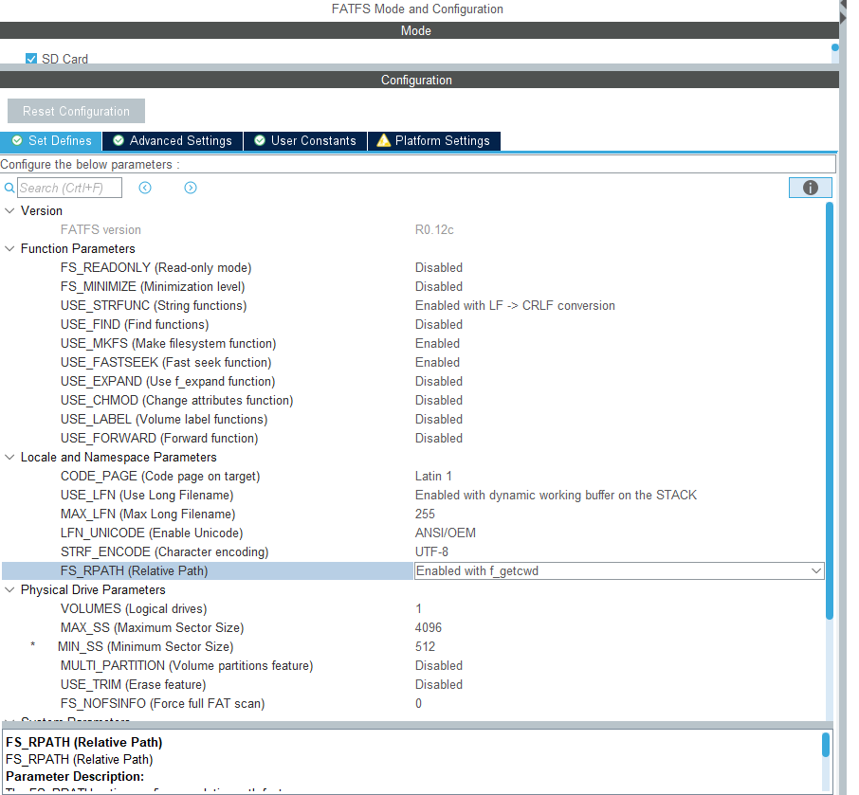859x795 pixels.
Task: Click the LFN_UNICODE value ANSI/OEM
Action: point(446,533)
